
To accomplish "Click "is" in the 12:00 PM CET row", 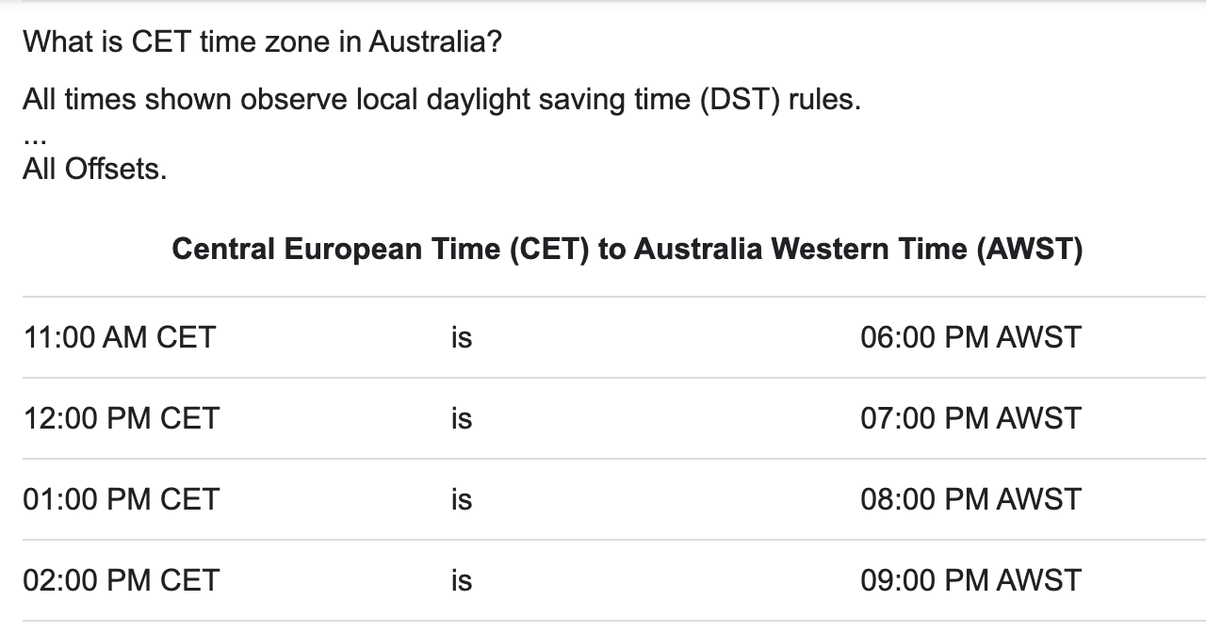I will coord(461,418).
